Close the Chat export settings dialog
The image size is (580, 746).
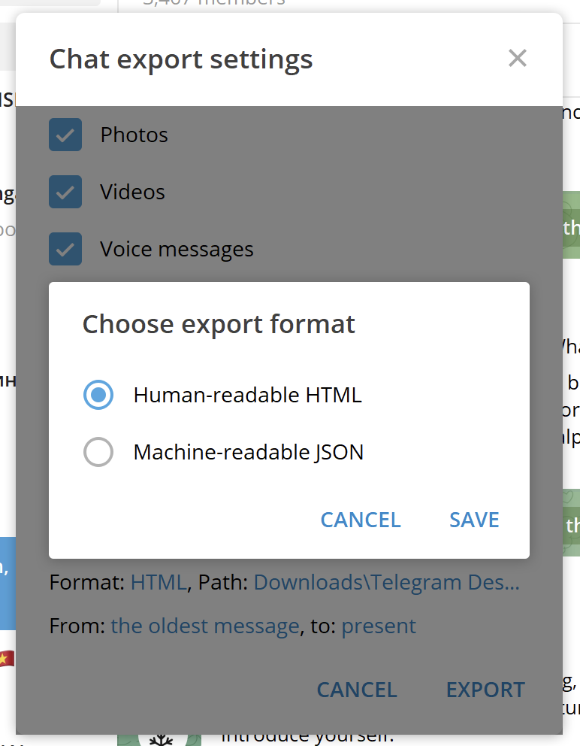click(517, 59)
